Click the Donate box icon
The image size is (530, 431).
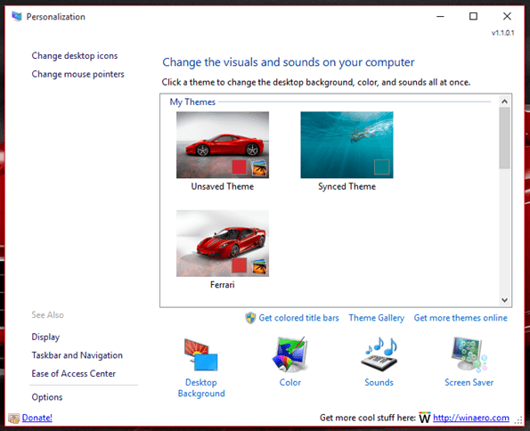tap(14, 419)
